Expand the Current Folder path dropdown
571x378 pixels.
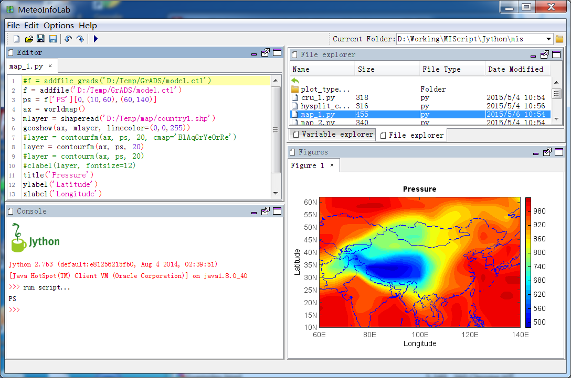[x=548, y=39]
